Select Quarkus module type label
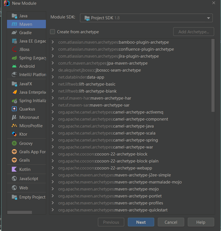221x231 pixels. click(27, 109)
